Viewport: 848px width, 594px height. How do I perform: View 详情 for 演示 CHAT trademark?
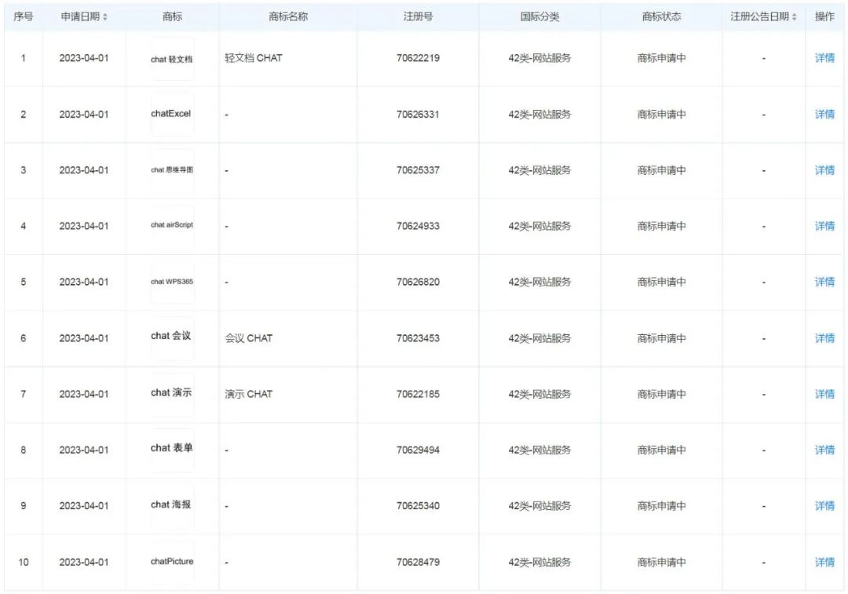coord(824,394)
